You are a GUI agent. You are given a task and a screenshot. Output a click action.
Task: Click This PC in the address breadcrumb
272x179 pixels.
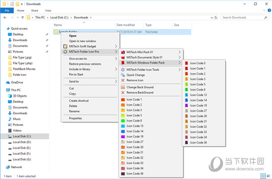40,17
